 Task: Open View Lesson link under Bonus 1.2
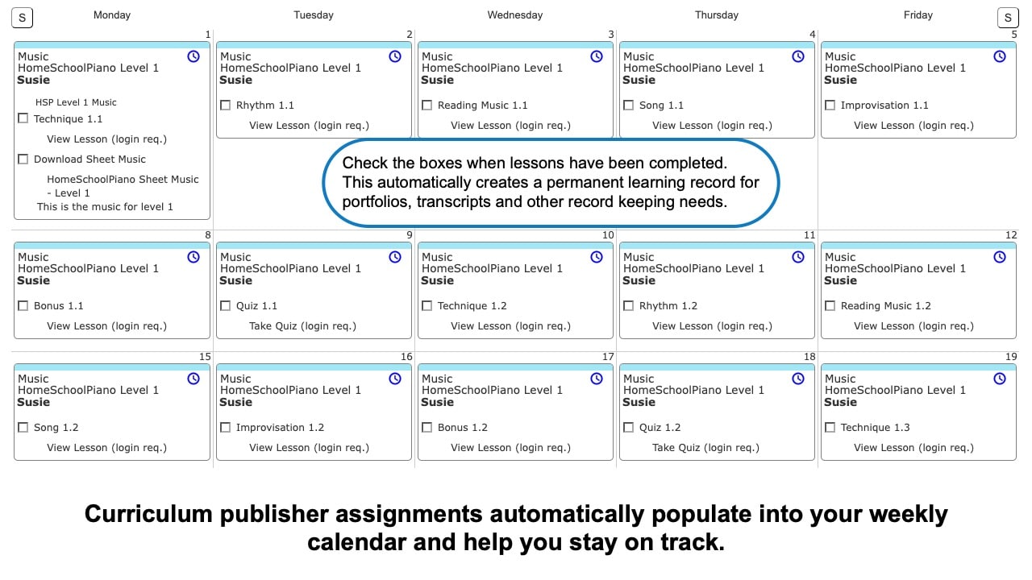pyautogui.click(x=510, y=447)
